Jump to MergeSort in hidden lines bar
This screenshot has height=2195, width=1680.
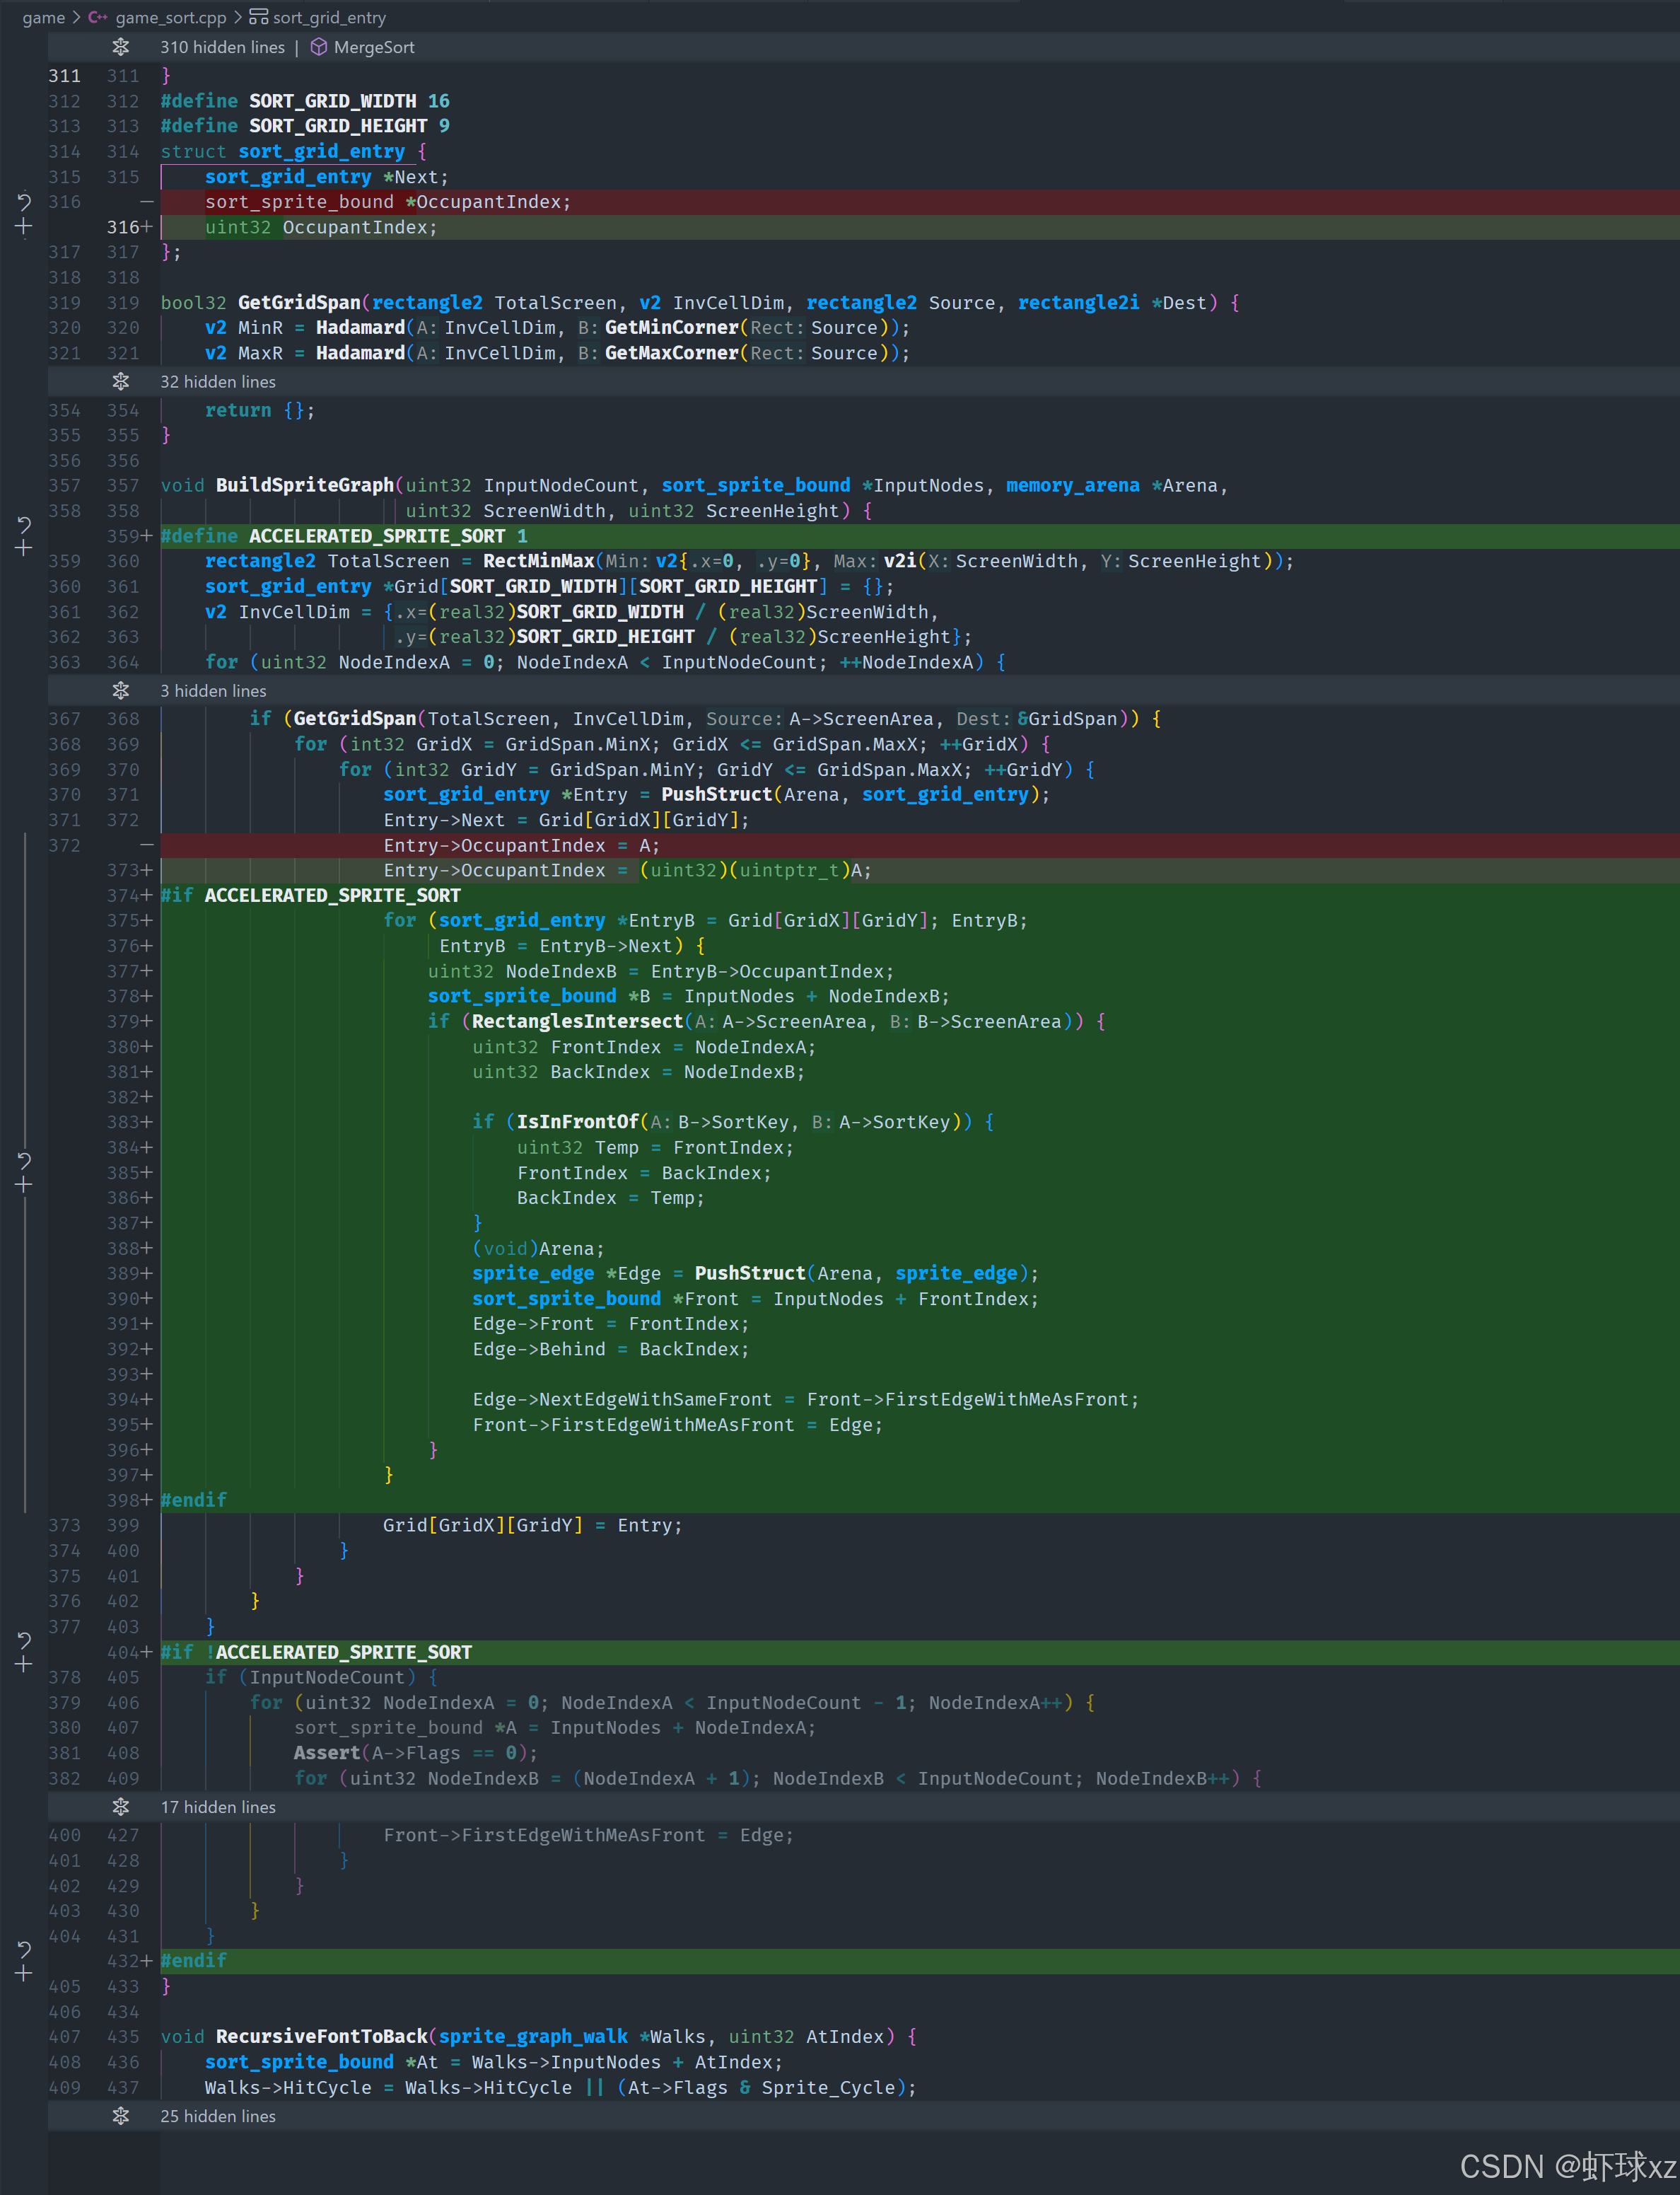pos(373,47)
